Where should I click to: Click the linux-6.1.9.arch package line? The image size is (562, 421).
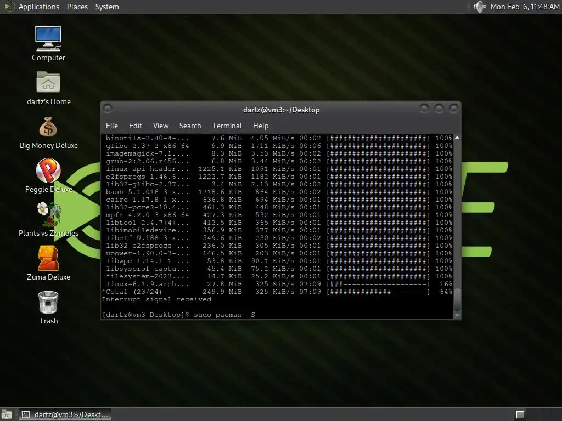point(279,285)
